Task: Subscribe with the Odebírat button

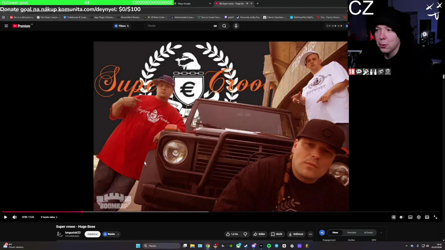Action: click(x=92, y=234)
